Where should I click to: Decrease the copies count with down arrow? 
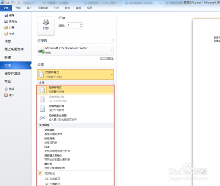81,27
